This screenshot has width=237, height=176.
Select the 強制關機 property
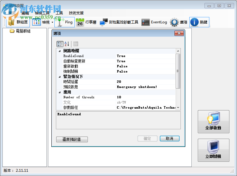click(x=89, y=71)
